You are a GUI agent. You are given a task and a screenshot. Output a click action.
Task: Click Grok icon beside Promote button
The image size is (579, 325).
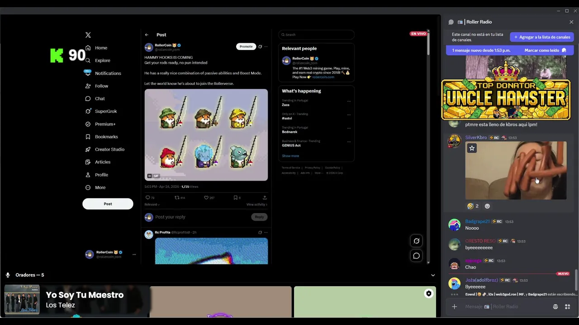click(260, 46)
